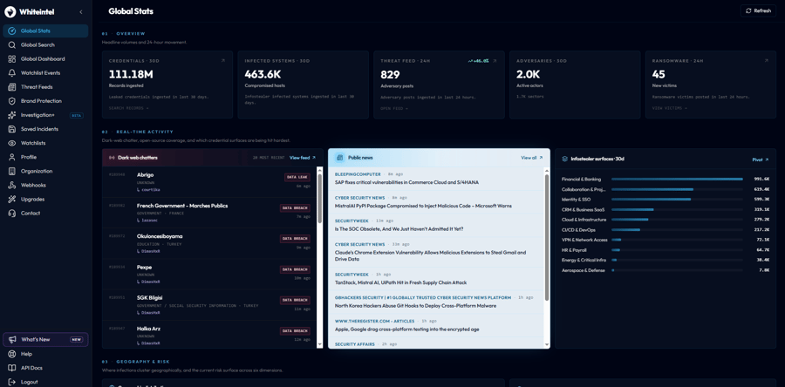Click the Webhooks icon
Image resolution: width=785 pixels, height=387 pixels.
coord(12,185)
